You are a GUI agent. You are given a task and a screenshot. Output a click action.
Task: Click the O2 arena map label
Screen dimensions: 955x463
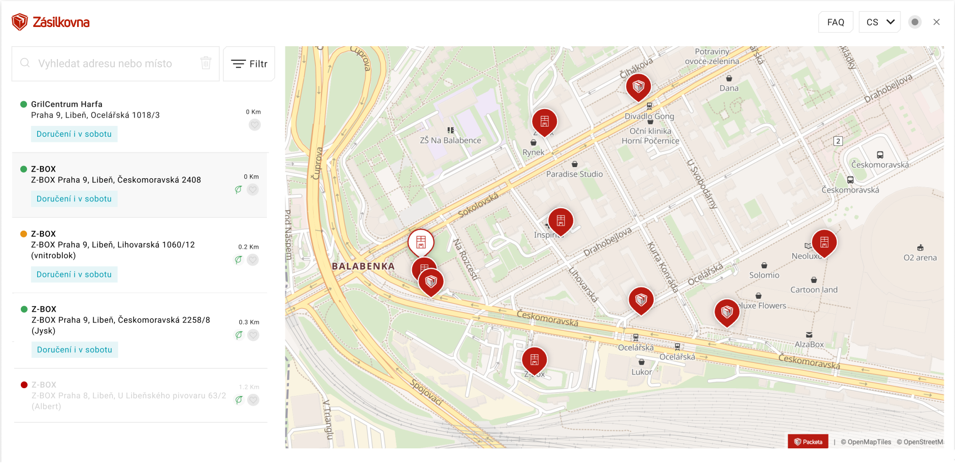(920, 258)
